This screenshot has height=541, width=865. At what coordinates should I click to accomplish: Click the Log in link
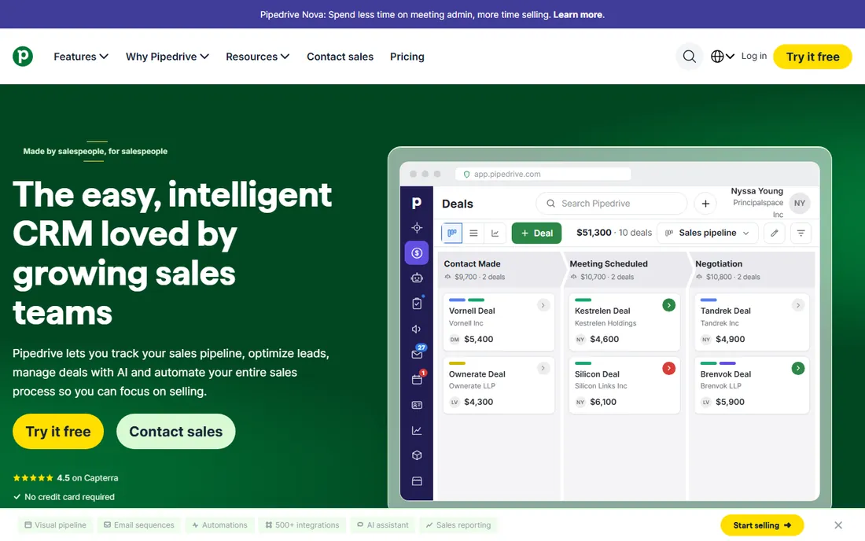[x=753, y=56]
